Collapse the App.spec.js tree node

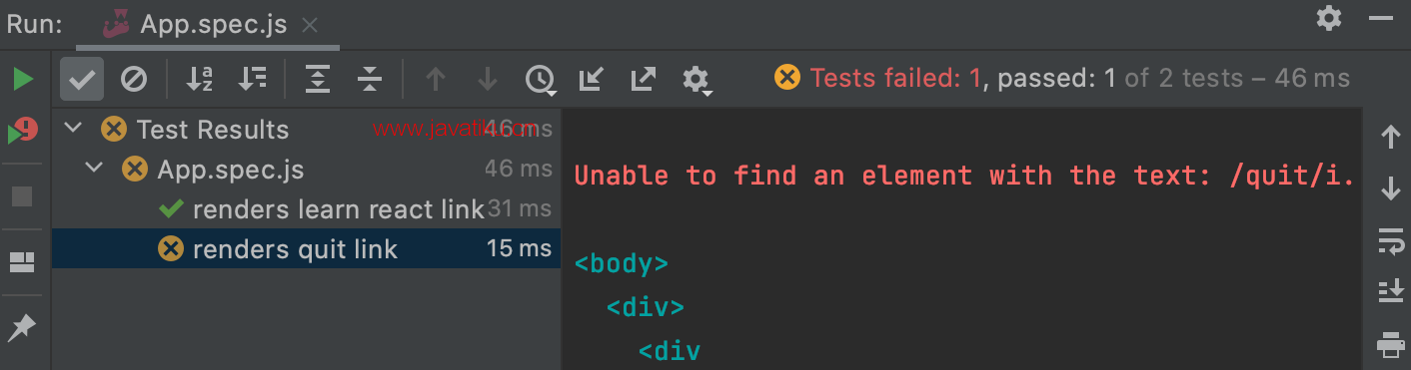tap(94, 169)
